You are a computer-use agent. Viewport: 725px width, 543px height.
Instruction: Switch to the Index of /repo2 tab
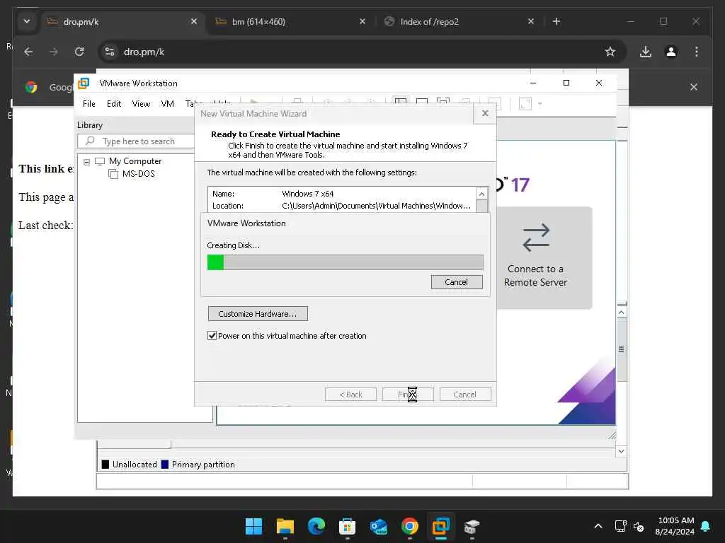(x=460, y=22)
